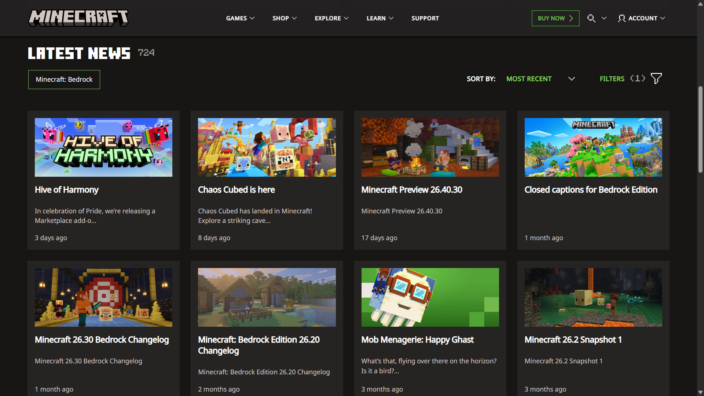Viewport: 704px width, 396px height.
Task: Open the filters funnel icon
Action: [x=656, y=78]
